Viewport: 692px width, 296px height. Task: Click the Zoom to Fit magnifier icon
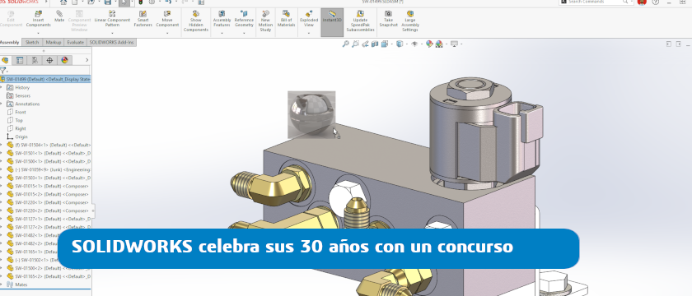tap(345, 44)
